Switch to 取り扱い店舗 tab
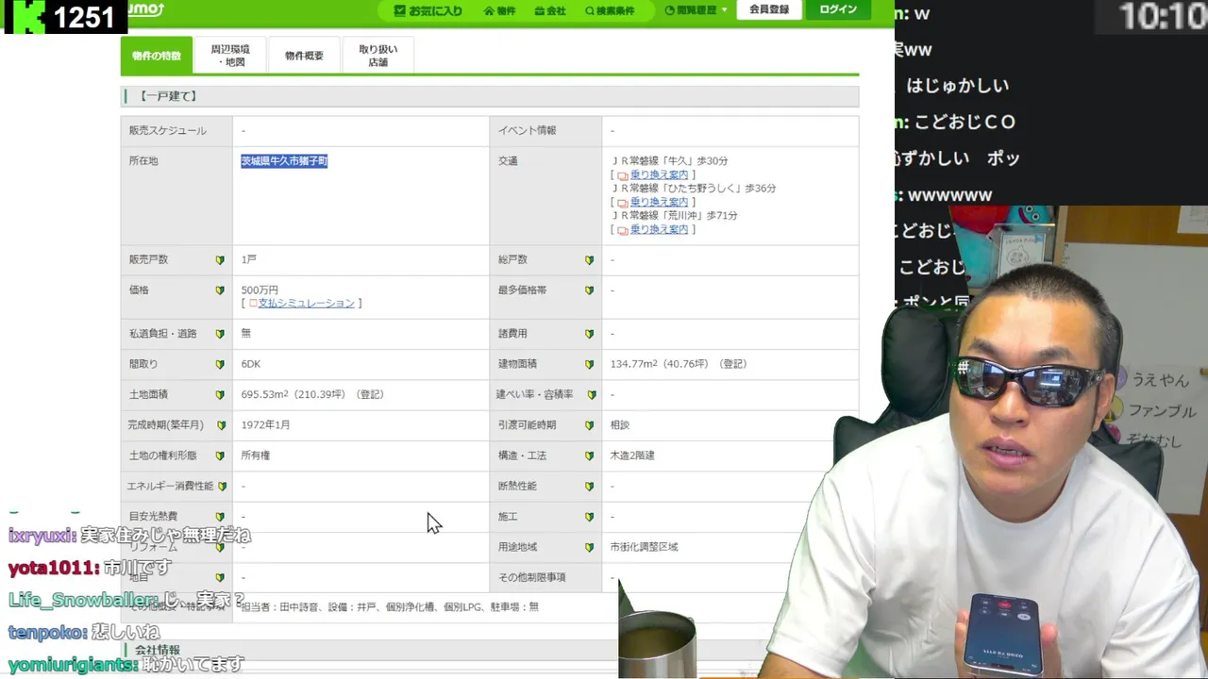 (x=378, y=56)
